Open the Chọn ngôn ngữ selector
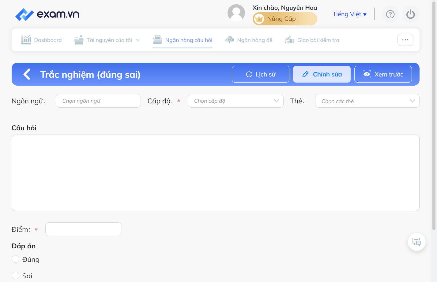The height and width of the screenshot is (282, 437). (98, 101)
